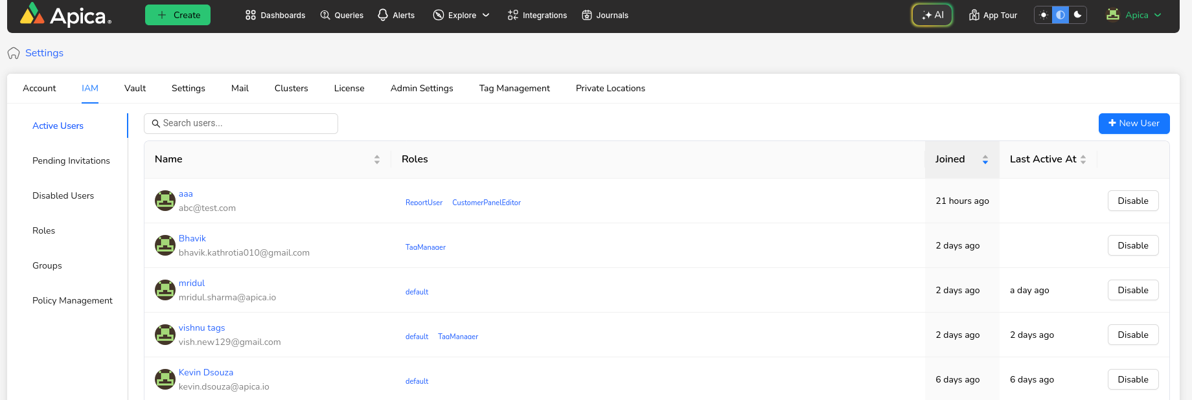Open Alerts bell icon

click(383, 15)
